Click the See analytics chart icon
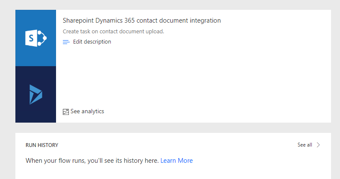 66,112
